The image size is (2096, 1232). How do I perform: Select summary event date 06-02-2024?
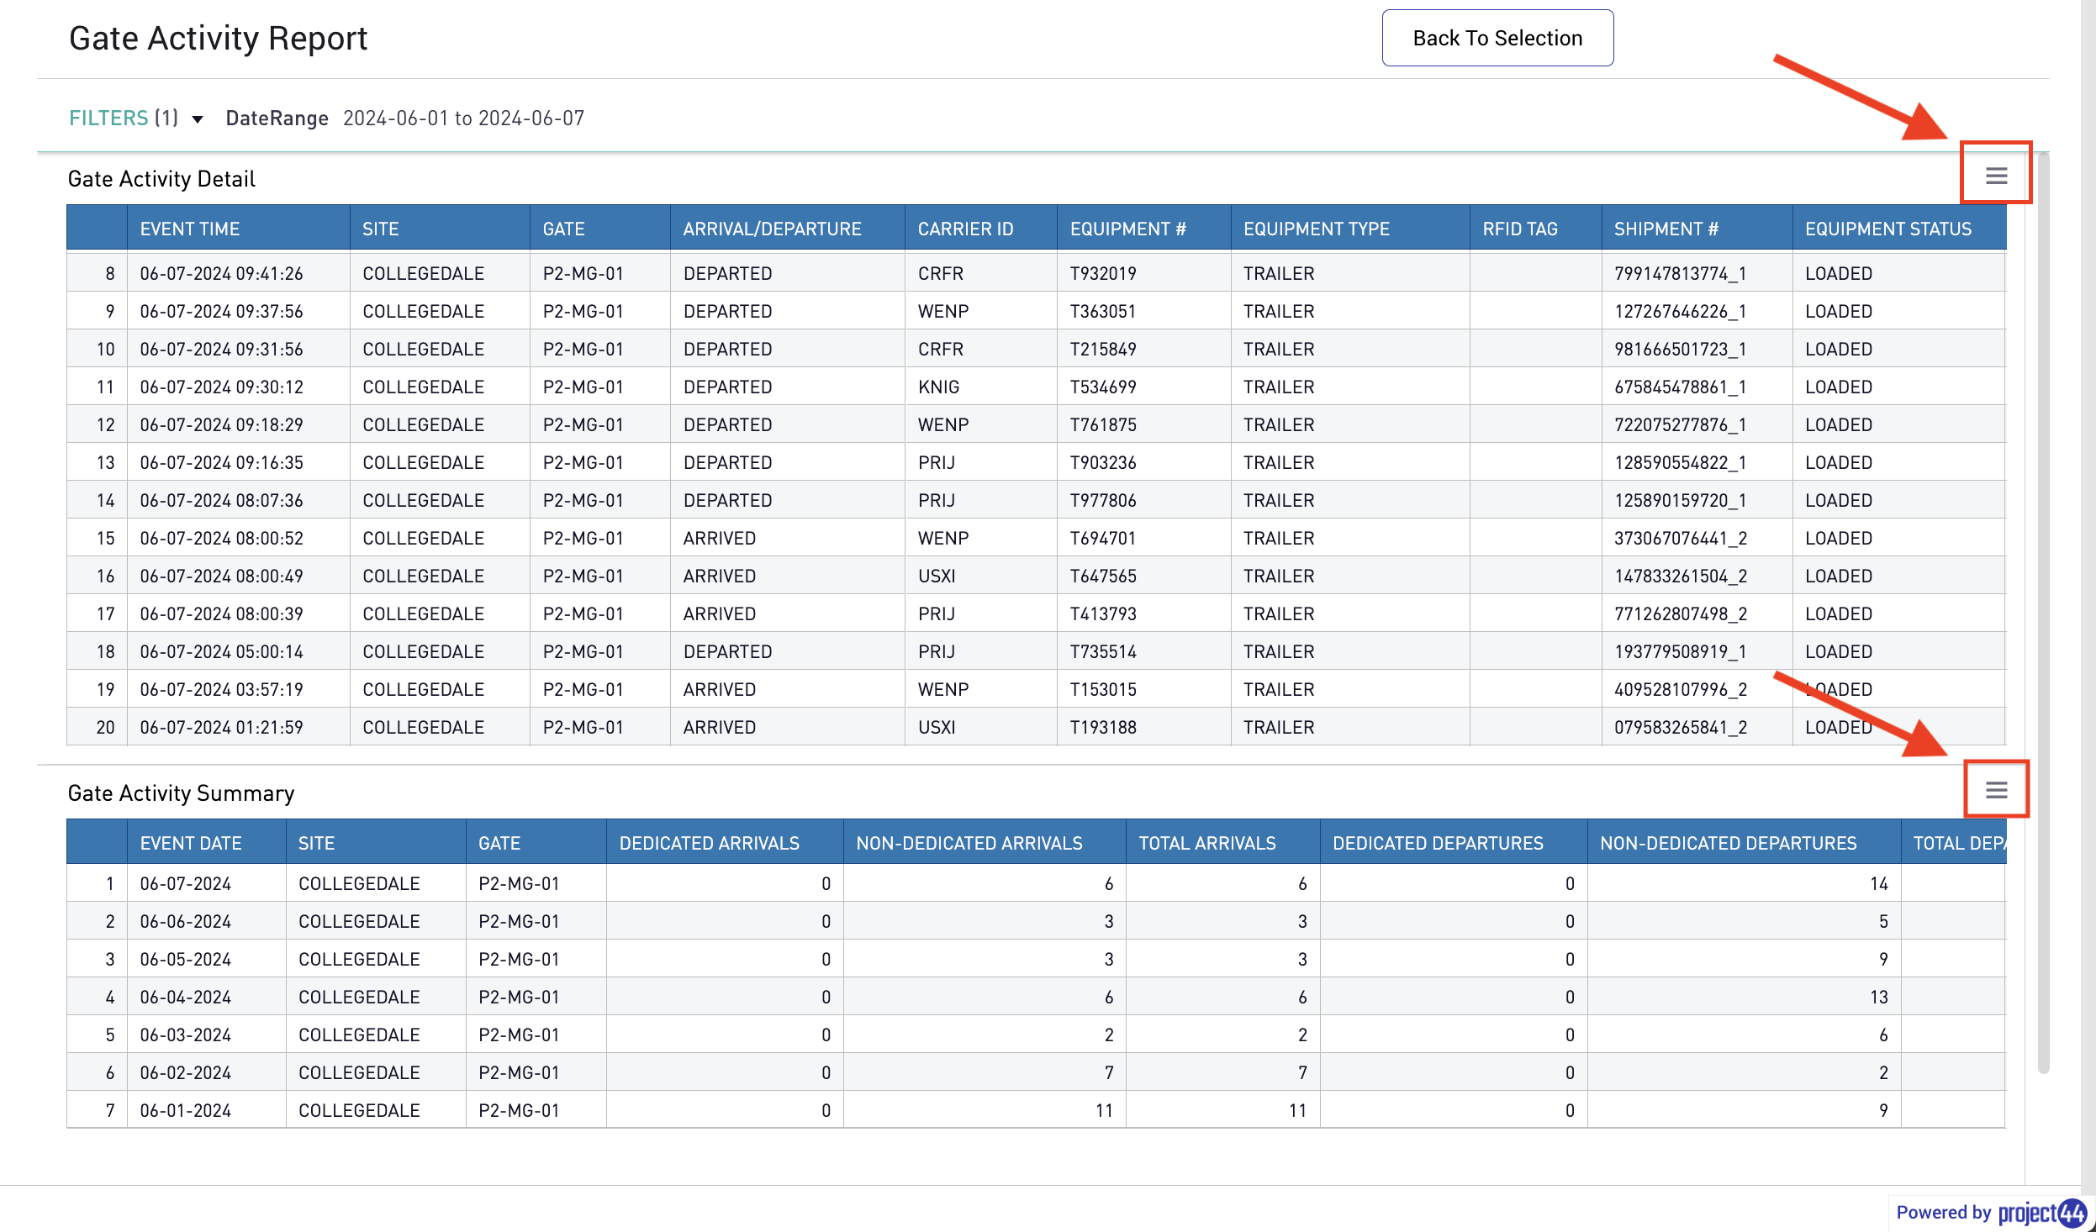point(185,1072)
